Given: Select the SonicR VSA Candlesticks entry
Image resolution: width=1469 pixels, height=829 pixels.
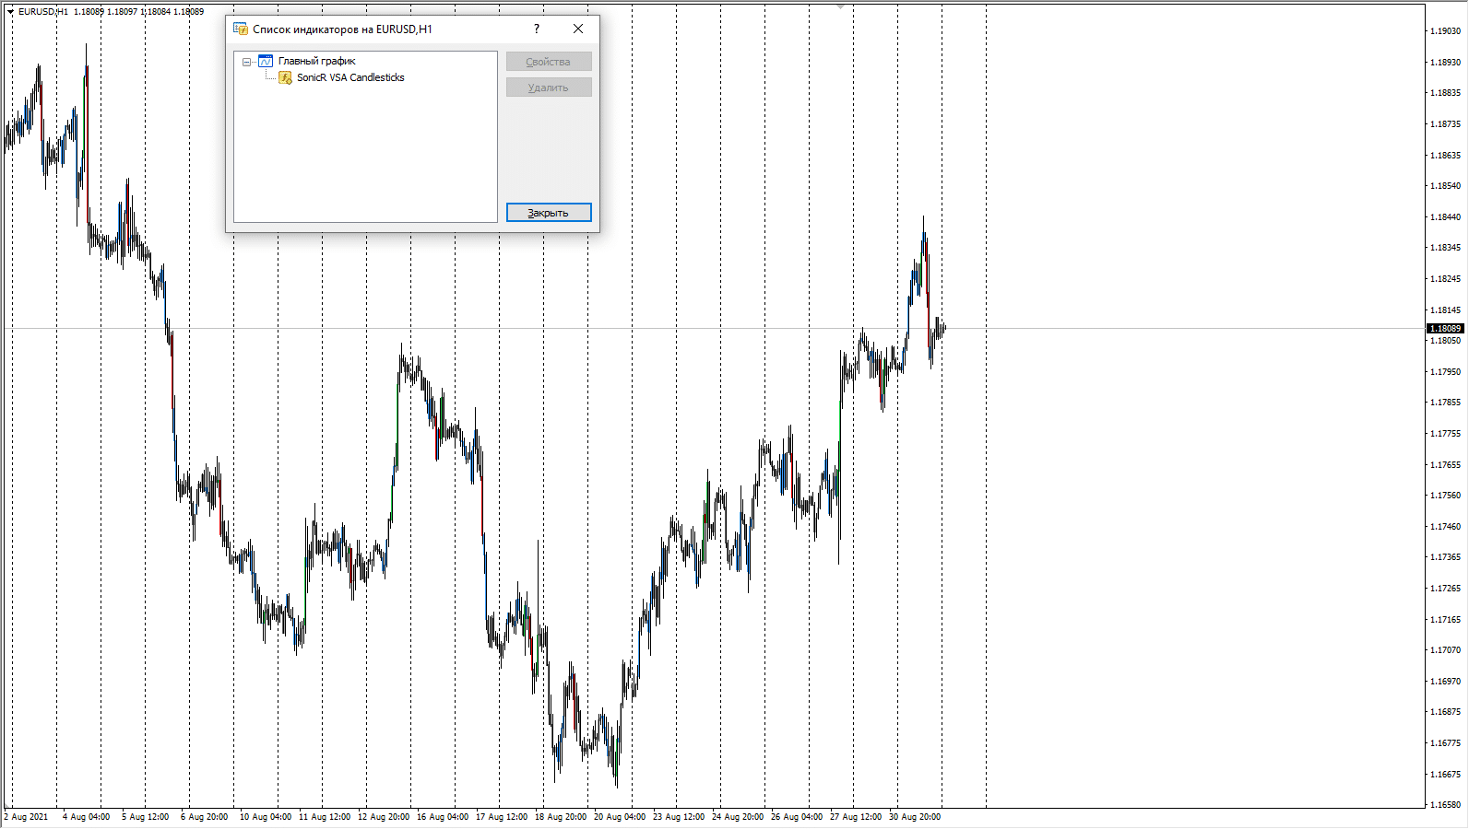Looking at the screenshot, I should [350, 78].
